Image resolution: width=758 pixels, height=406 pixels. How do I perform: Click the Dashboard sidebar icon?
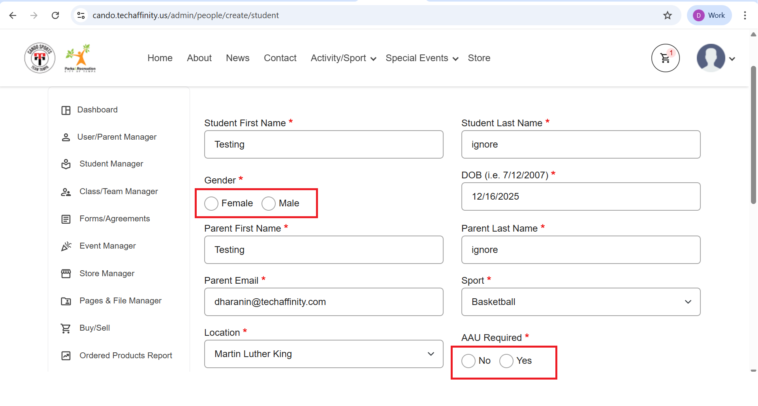click(x=66, y=110)
